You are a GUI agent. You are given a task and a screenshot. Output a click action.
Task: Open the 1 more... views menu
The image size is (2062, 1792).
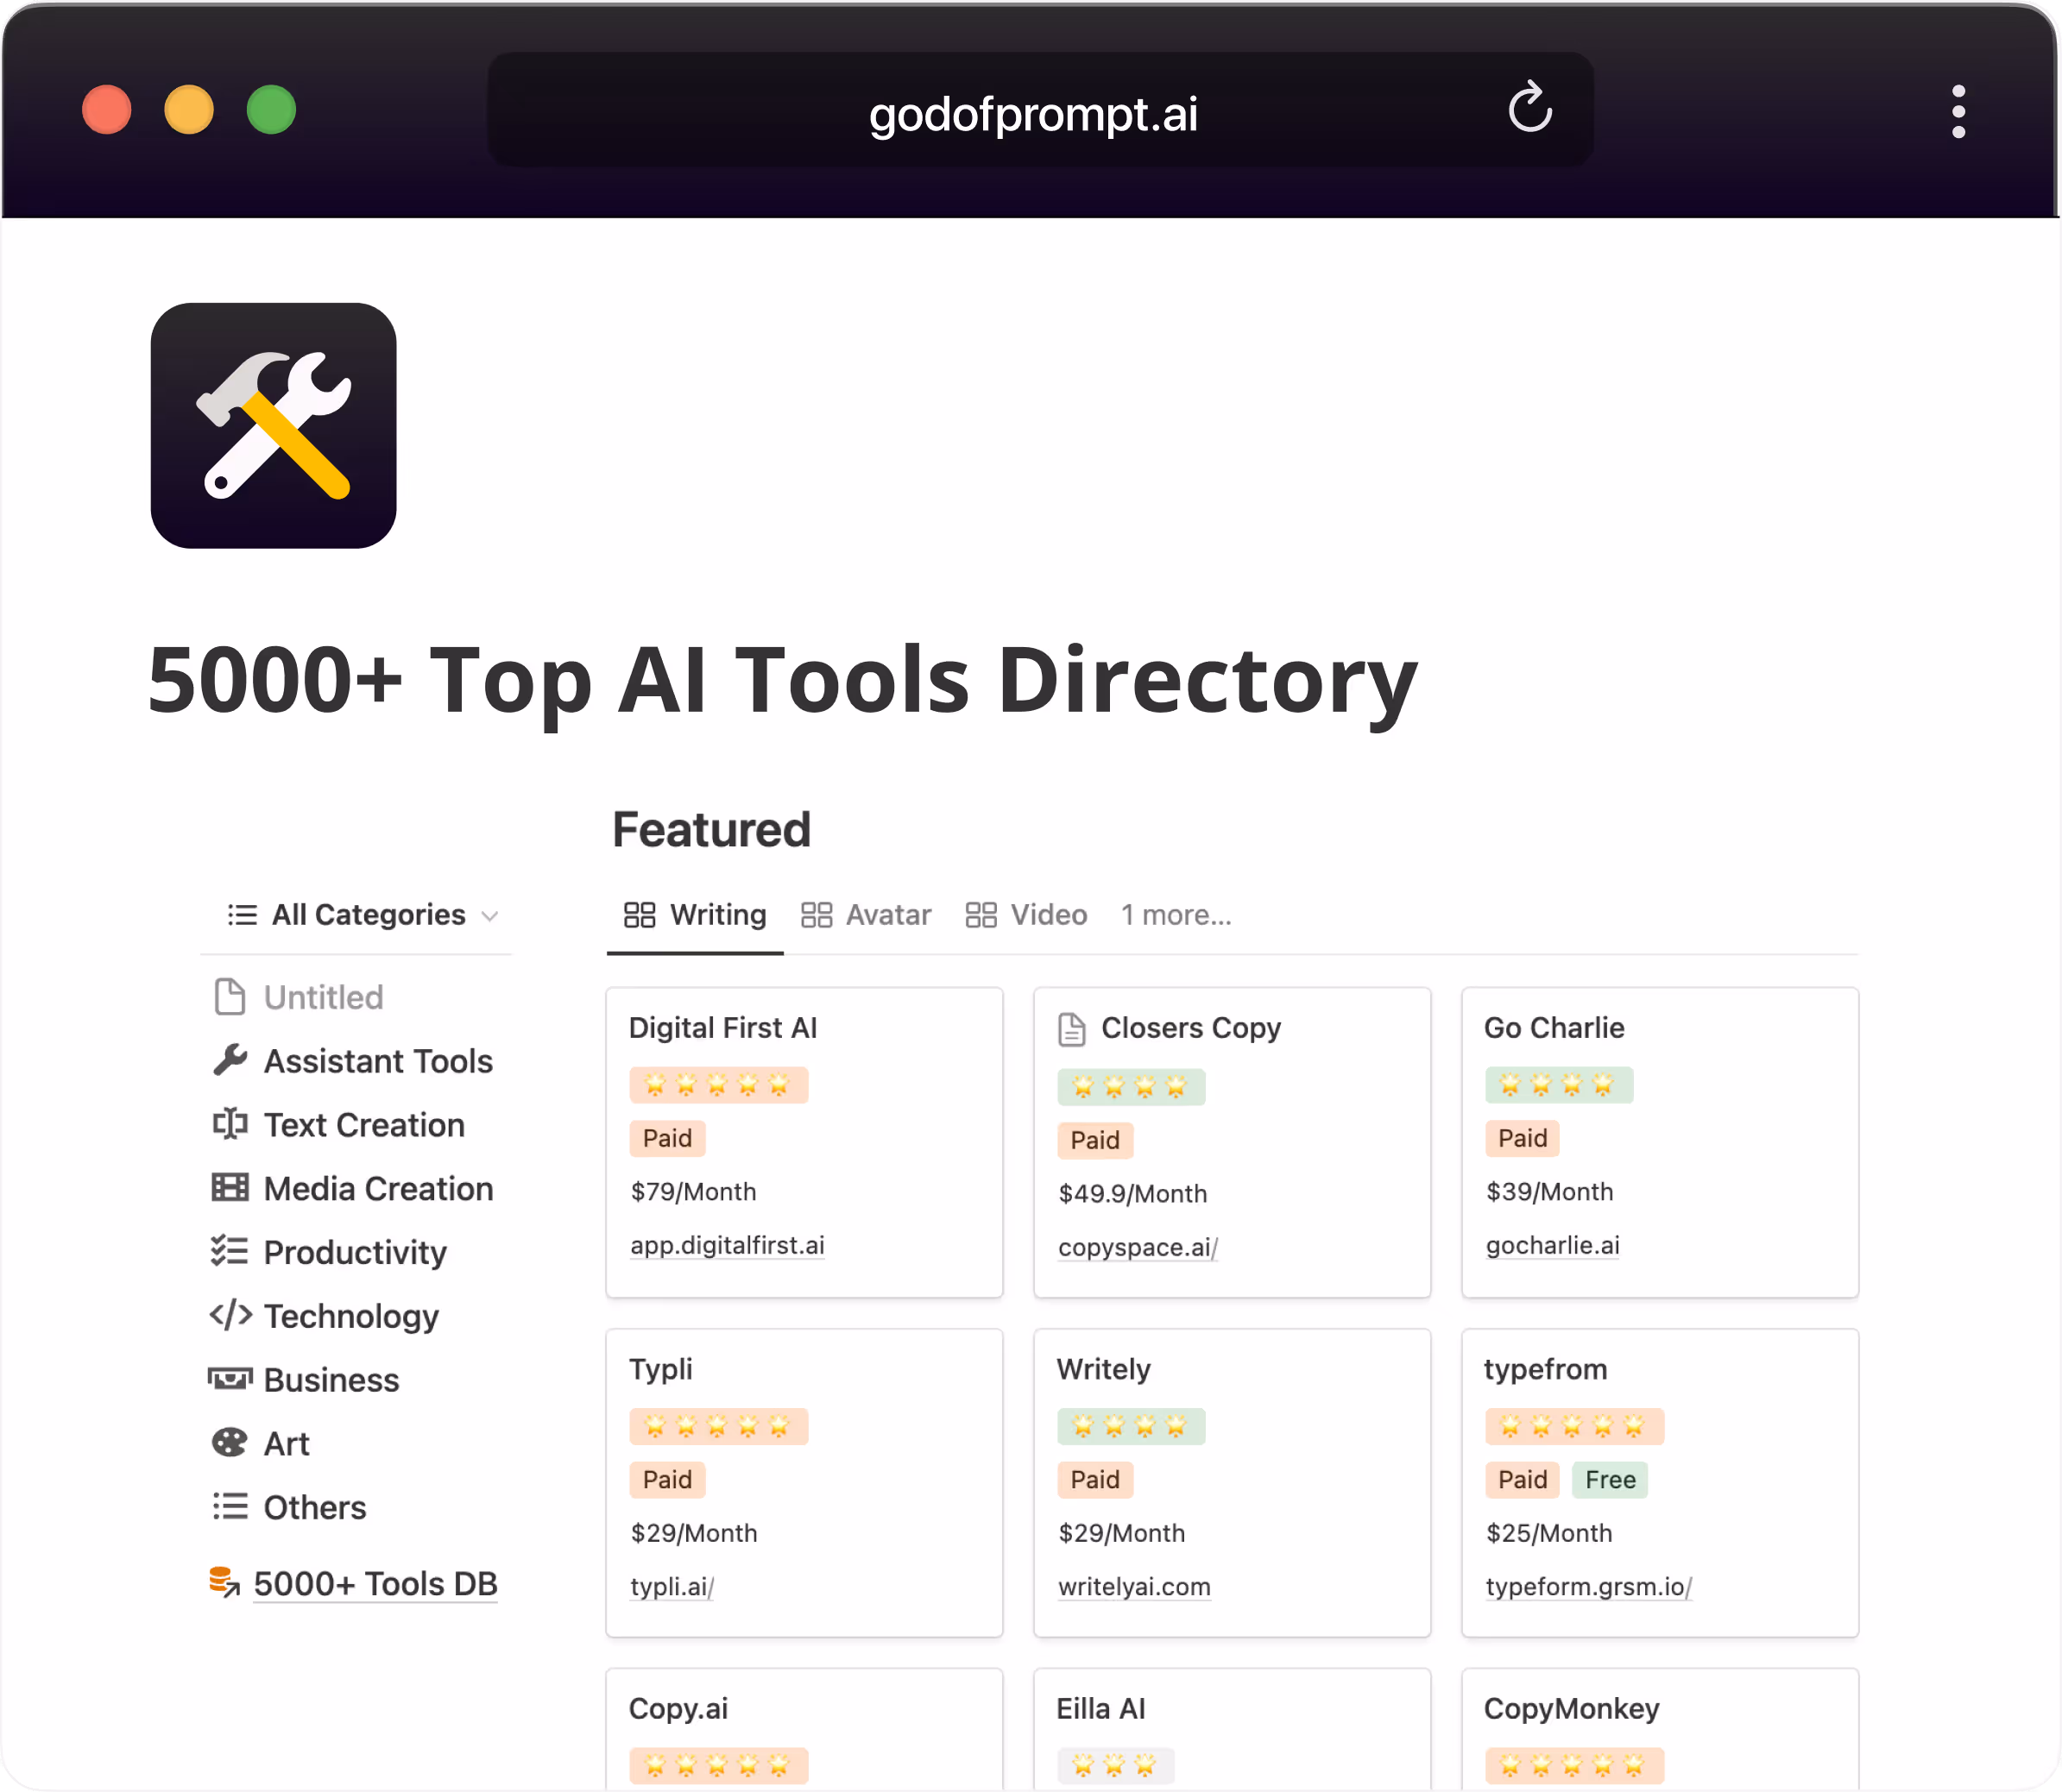(x=1176, y=914)
